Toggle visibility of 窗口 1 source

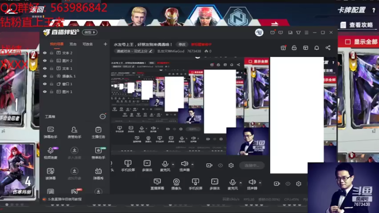45,84
